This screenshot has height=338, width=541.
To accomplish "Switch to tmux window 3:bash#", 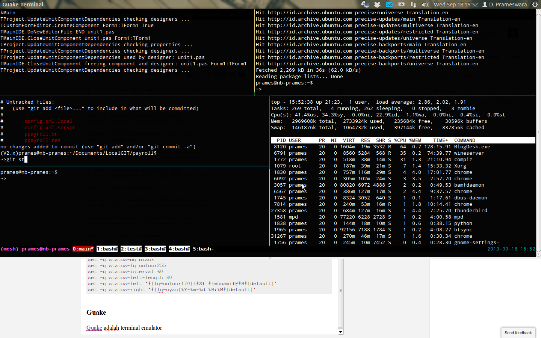I will tap(155, 249).
